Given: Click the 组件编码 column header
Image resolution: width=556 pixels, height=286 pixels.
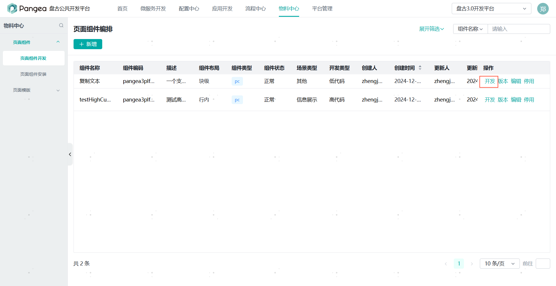Looking at the screenshot, I should pos(133,68).
